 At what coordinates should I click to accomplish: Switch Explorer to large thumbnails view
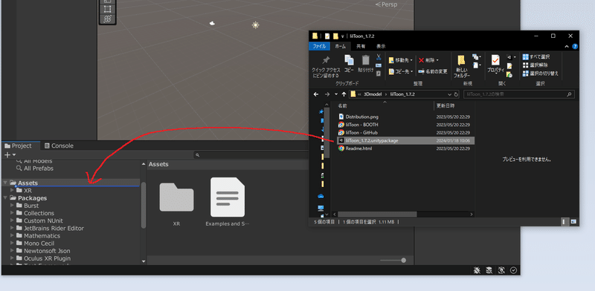[573, 221]
